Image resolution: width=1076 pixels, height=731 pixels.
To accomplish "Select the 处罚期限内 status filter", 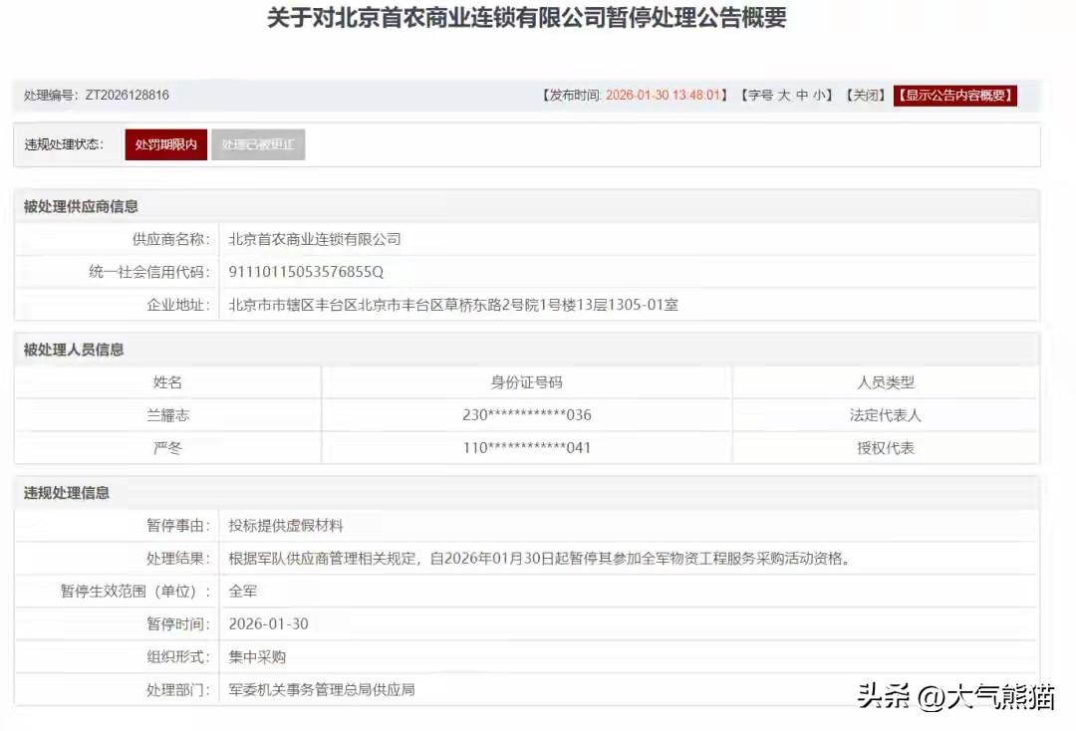I will pos(164,143).
